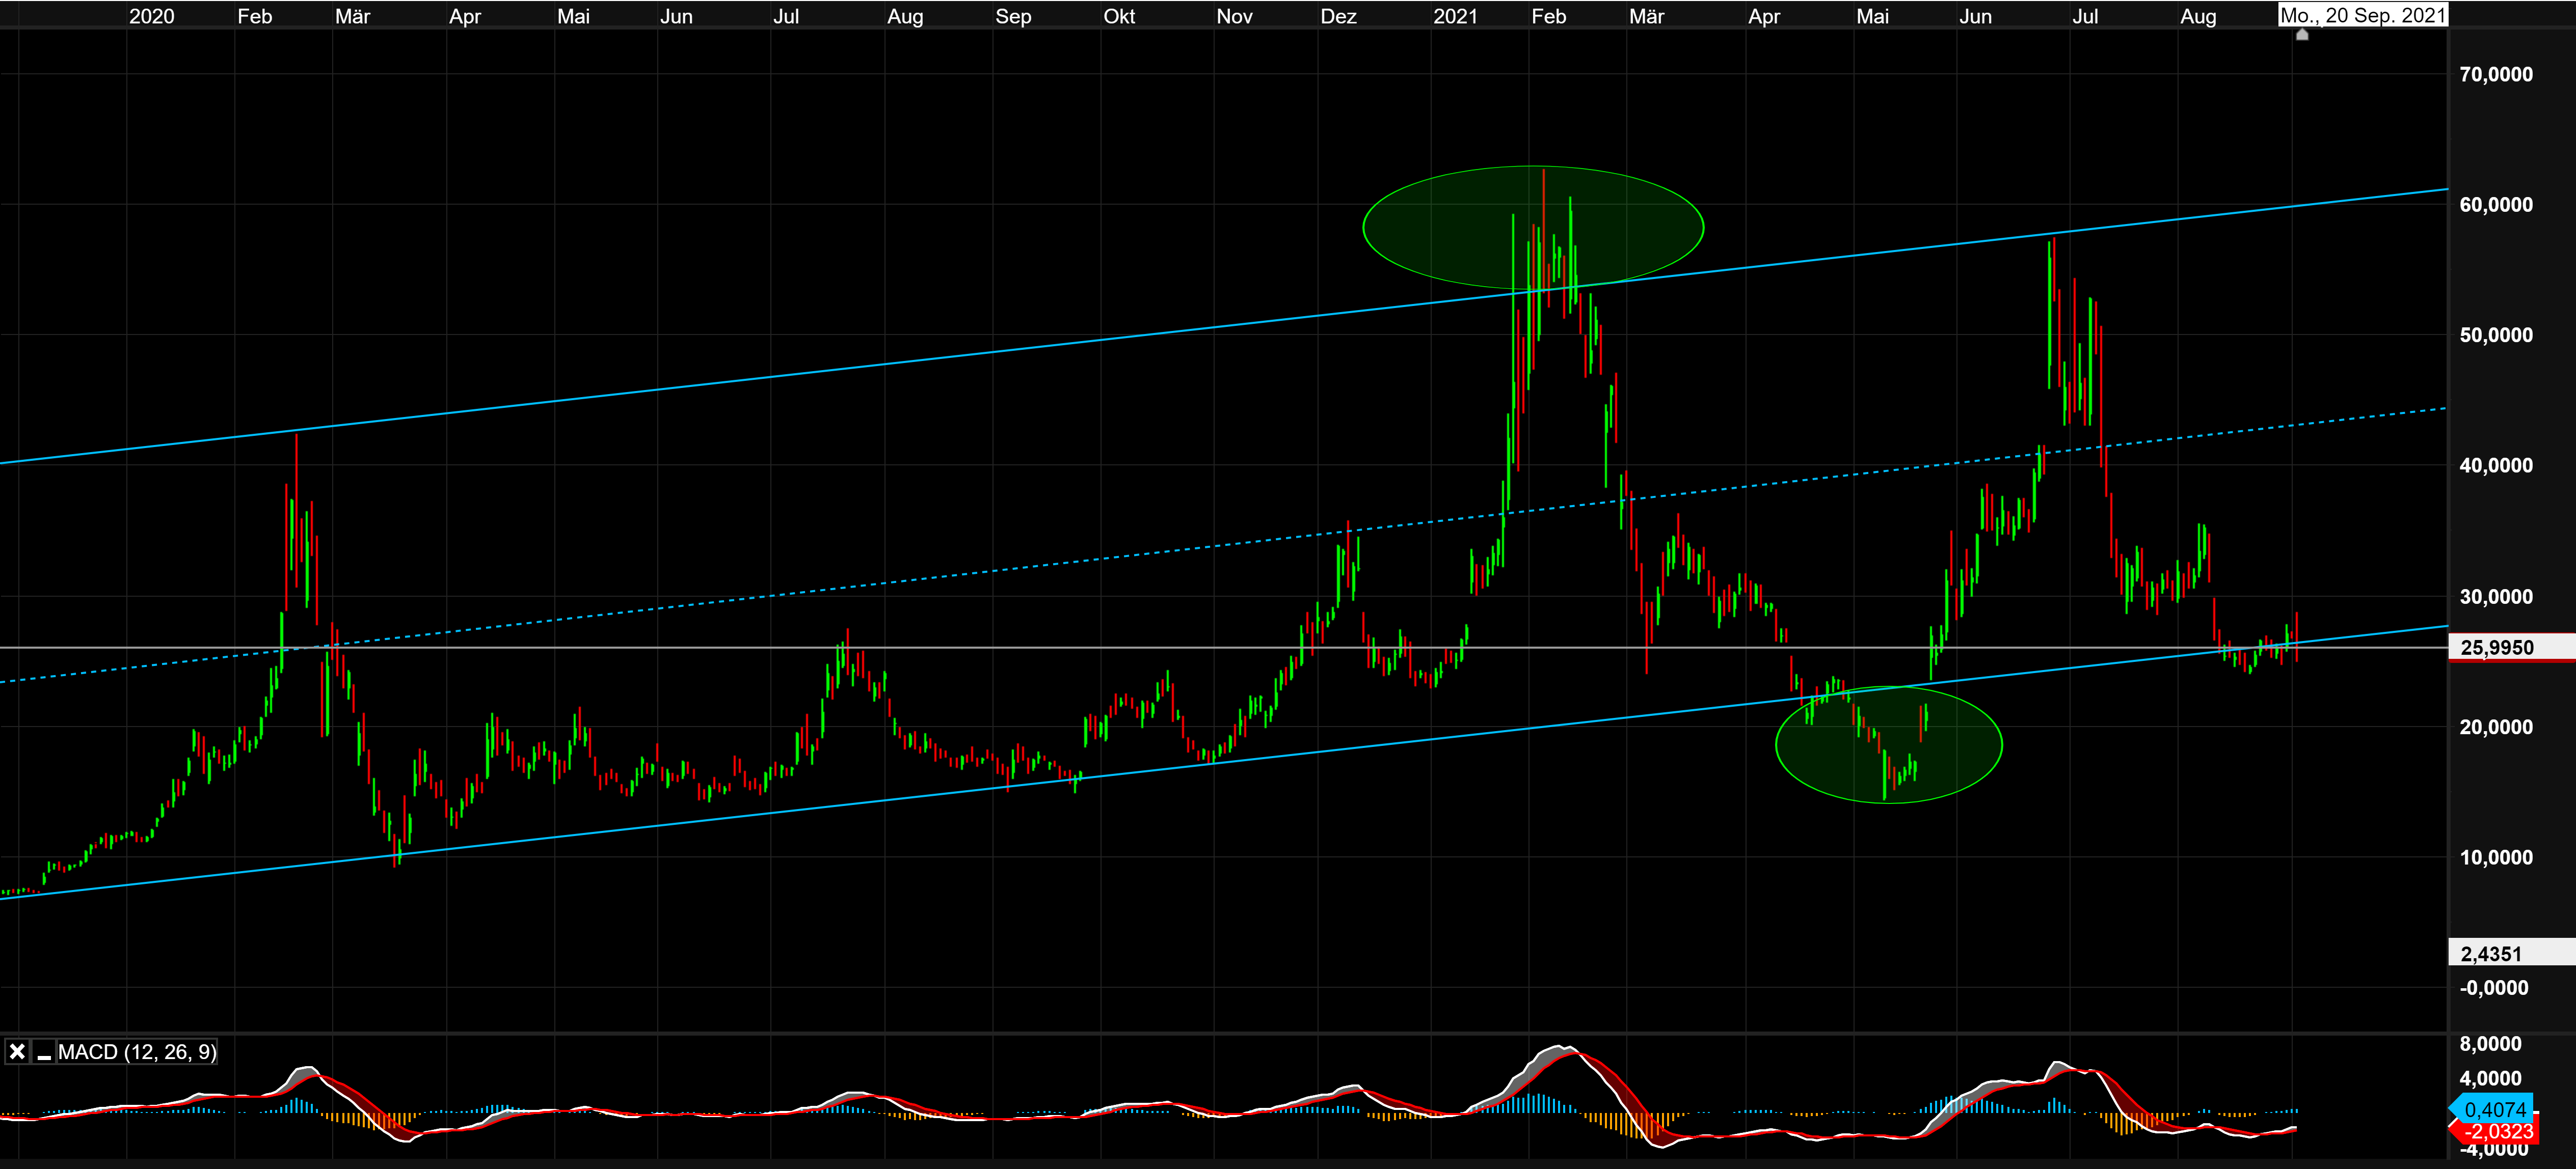Click the 70,0000 price axis label
Screen dimensions: 2576x1169
click(2496, 74)
